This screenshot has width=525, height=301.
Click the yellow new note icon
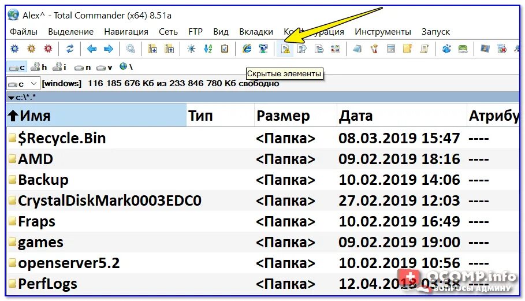pos(408,49)
